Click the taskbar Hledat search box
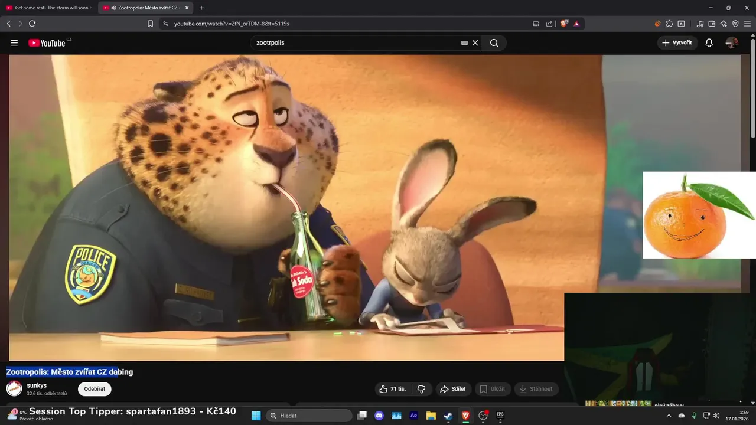The height and width of the screenshot is (425, 756). [x=309, y=416]
